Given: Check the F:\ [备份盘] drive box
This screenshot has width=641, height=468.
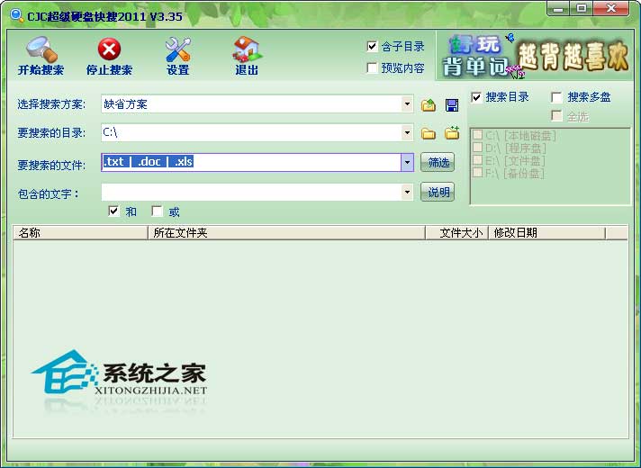Looking at the screenshot, I should point(477,173).
